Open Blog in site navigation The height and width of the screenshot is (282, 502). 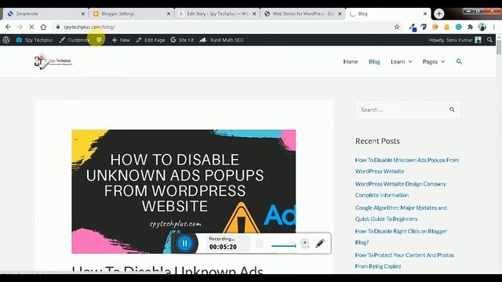(x=374, y=62)
